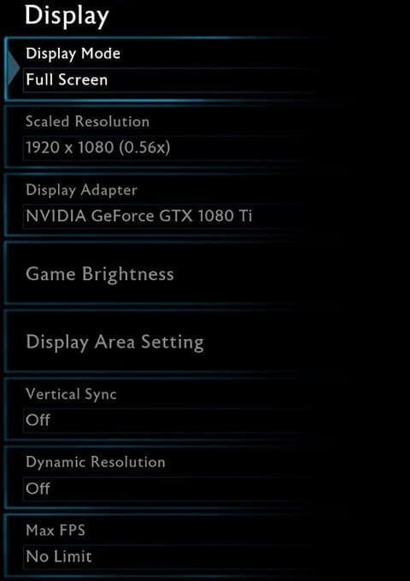Click the Display section heading
Viewport: 410px width, 581px height.
[67, 15]
